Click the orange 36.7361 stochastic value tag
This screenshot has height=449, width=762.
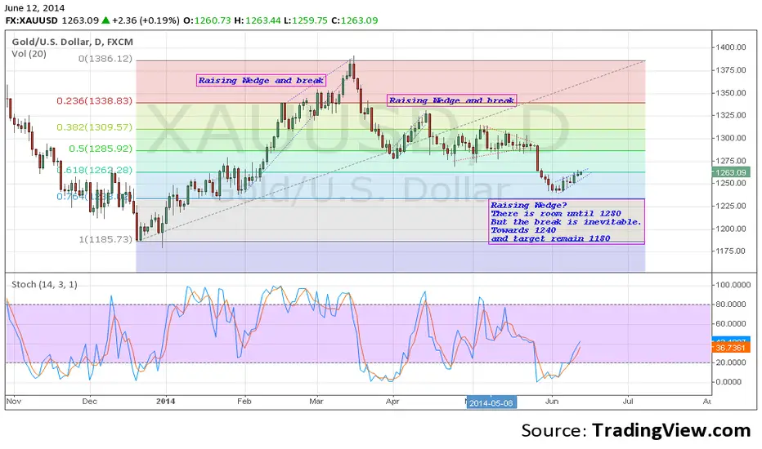(x=731, y=348)
